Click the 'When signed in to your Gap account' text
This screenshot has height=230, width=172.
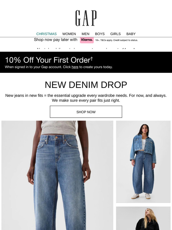[59, 67]
